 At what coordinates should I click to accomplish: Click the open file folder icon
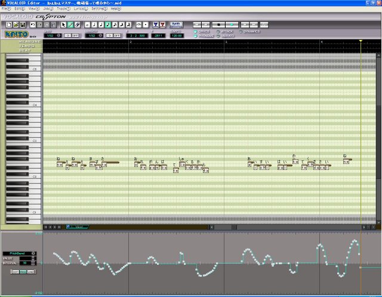tap(16, 25)
